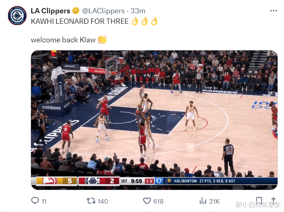Click the gold verified badge icon
The width and height of the screenshot is (284, 212).
[76, 11]
